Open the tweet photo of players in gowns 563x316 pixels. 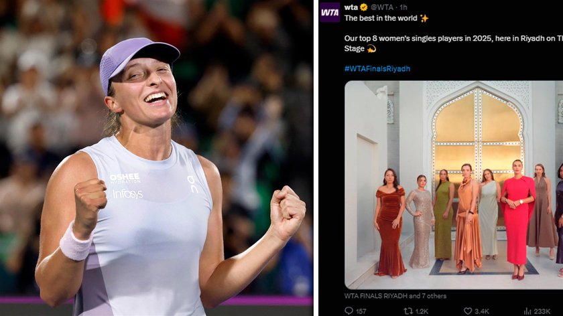(x=454, y=185)
